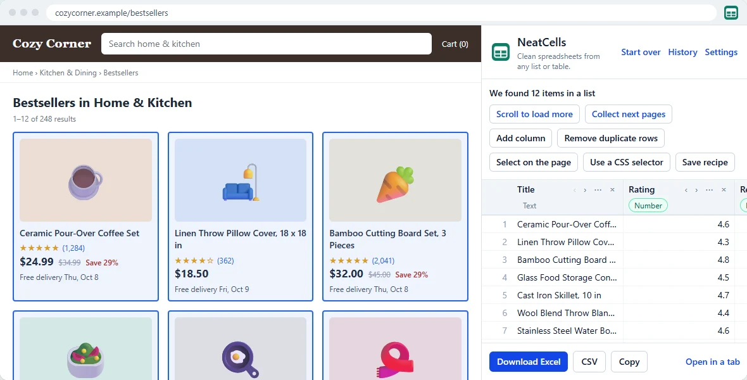Click the 4.5 rating cell
Viewport: 747px width, 380px height.
tap(679, 277)
